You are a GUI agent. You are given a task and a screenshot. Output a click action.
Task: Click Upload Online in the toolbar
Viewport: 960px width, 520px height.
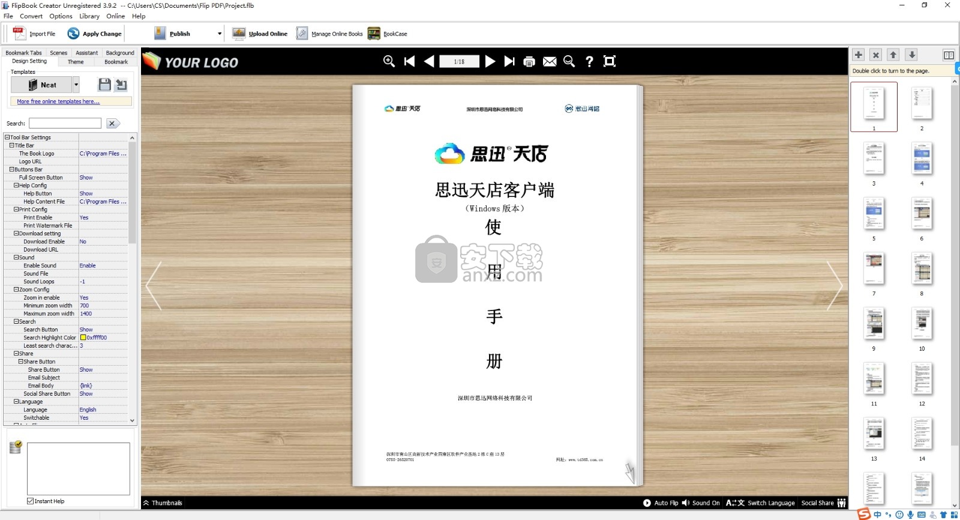click(x=260, y=34)
